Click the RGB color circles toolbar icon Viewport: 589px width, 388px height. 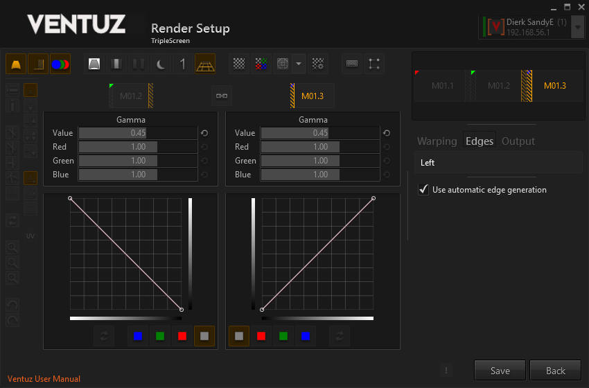[x=60, y=64]
